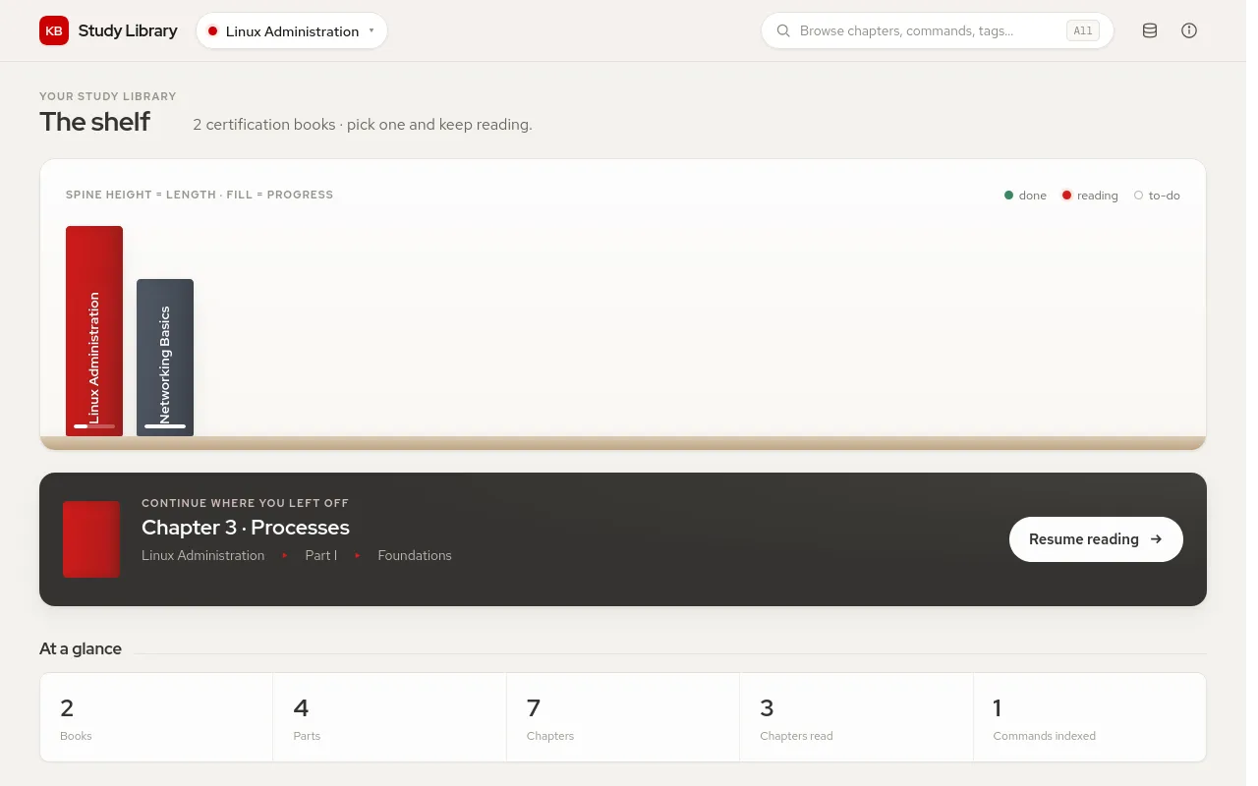1258x786 pixels.
Task: Open the info icon in header
Action: tap(1189, 30)
